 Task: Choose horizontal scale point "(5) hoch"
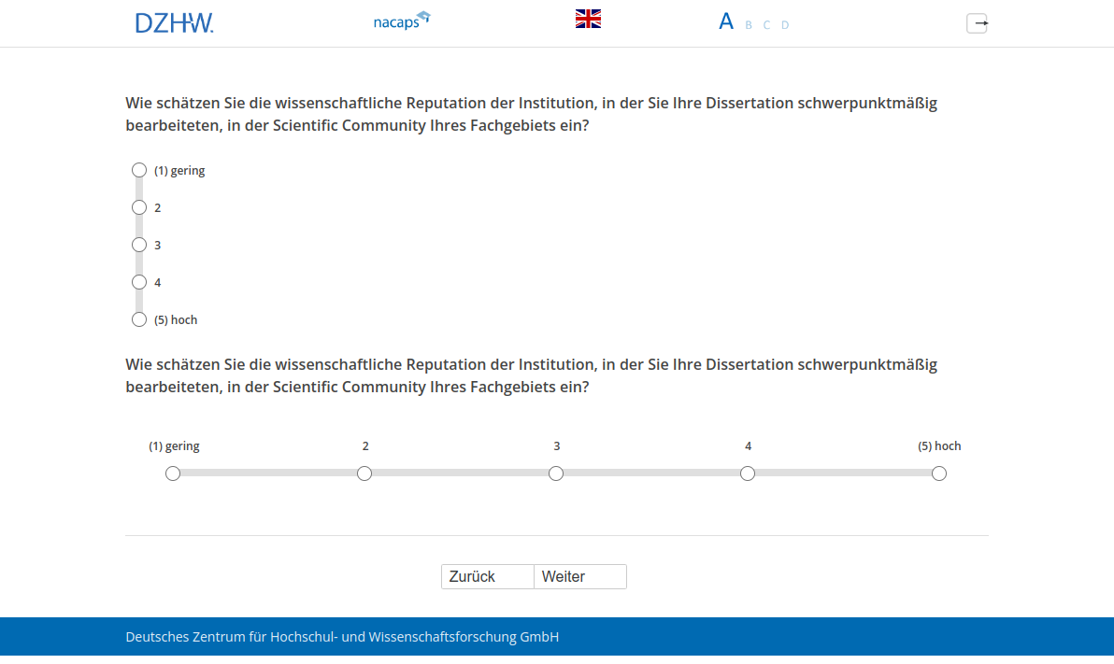(939, 473)
